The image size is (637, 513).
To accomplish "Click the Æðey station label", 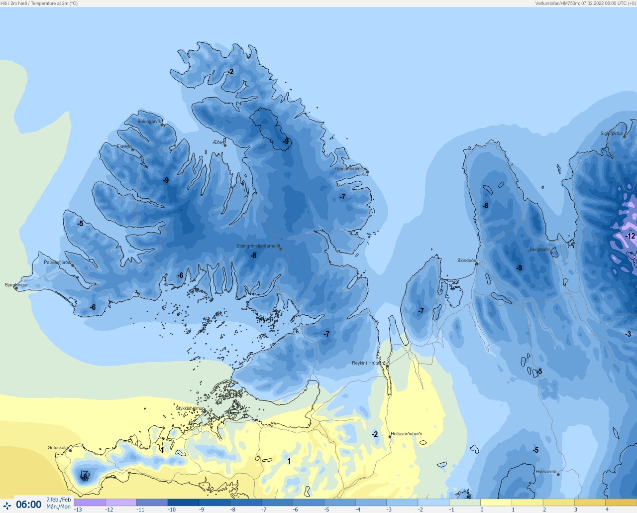I will click(218, 142).
